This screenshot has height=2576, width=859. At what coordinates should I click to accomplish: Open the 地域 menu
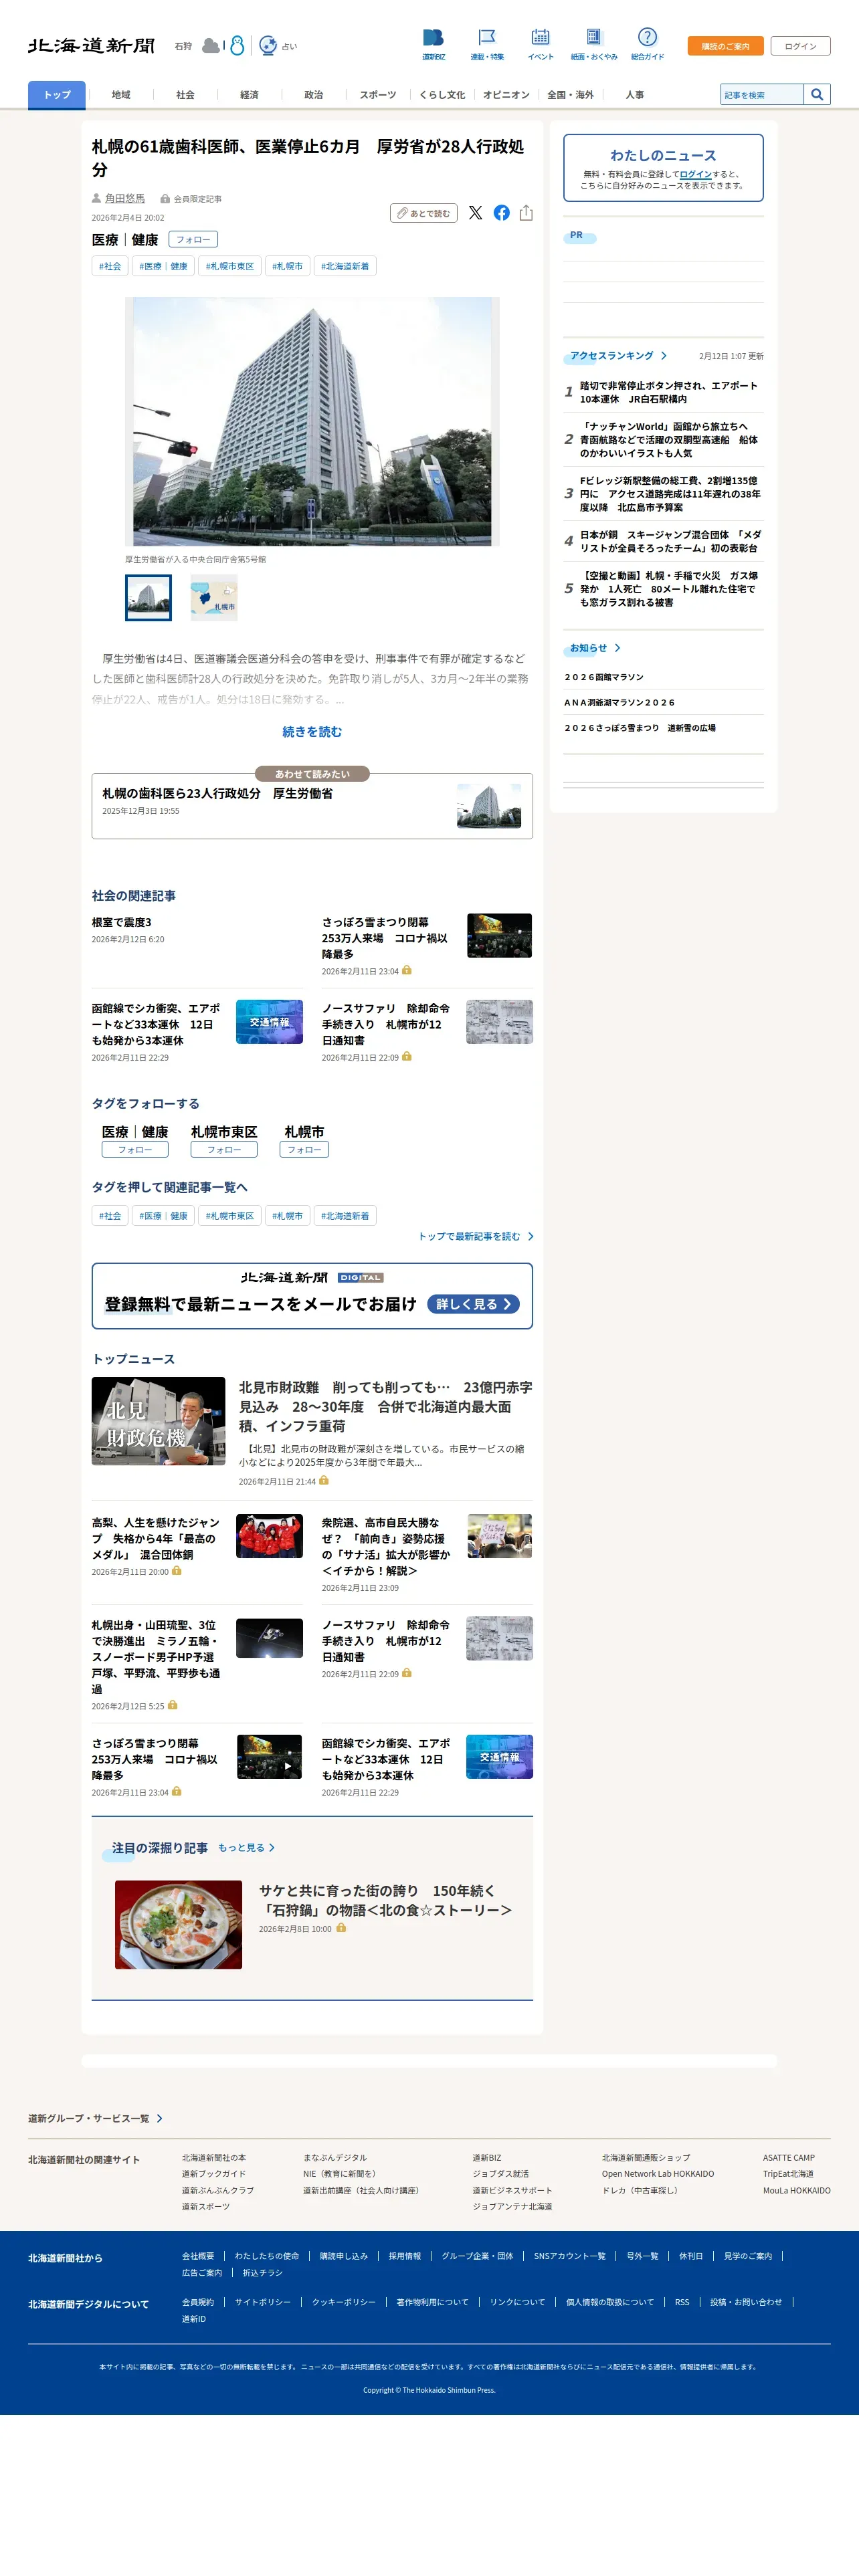tap(121, 95)
